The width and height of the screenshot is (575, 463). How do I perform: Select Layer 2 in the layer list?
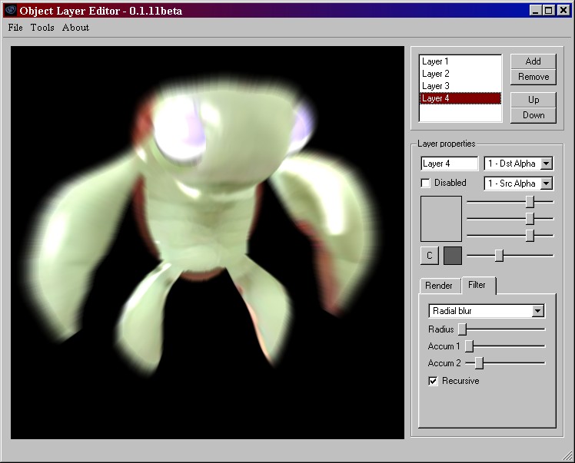[436, 74]
